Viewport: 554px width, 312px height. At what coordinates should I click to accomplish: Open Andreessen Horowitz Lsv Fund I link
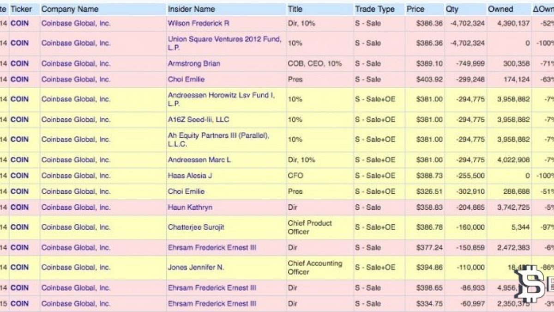coord(221,99)
